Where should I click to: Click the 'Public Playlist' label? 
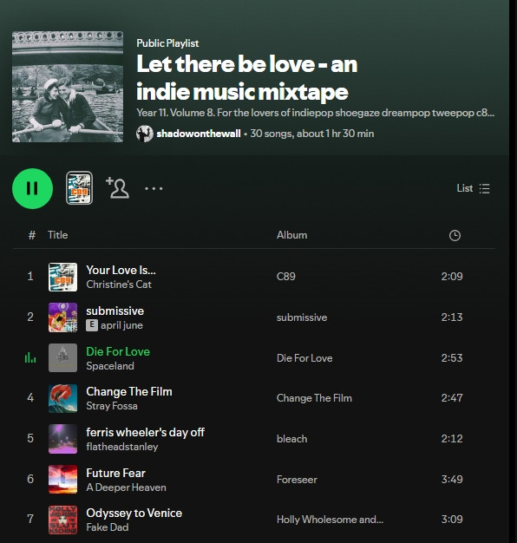[167, 43]
